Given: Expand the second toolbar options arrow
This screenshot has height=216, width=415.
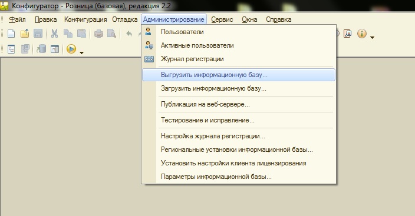Looking at the screenshot, I should click(x=81, y=53).
